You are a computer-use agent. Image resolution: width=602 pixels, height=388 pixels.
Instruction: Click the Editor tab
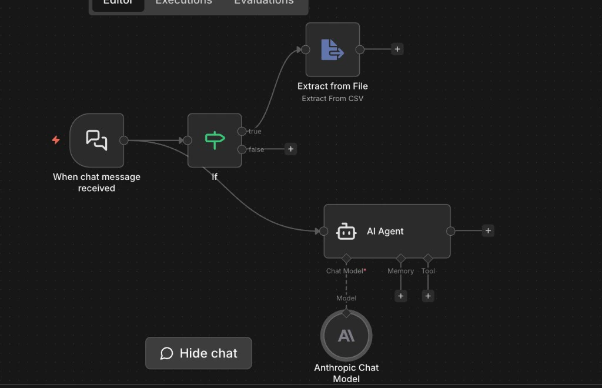[x=118, y=3]
